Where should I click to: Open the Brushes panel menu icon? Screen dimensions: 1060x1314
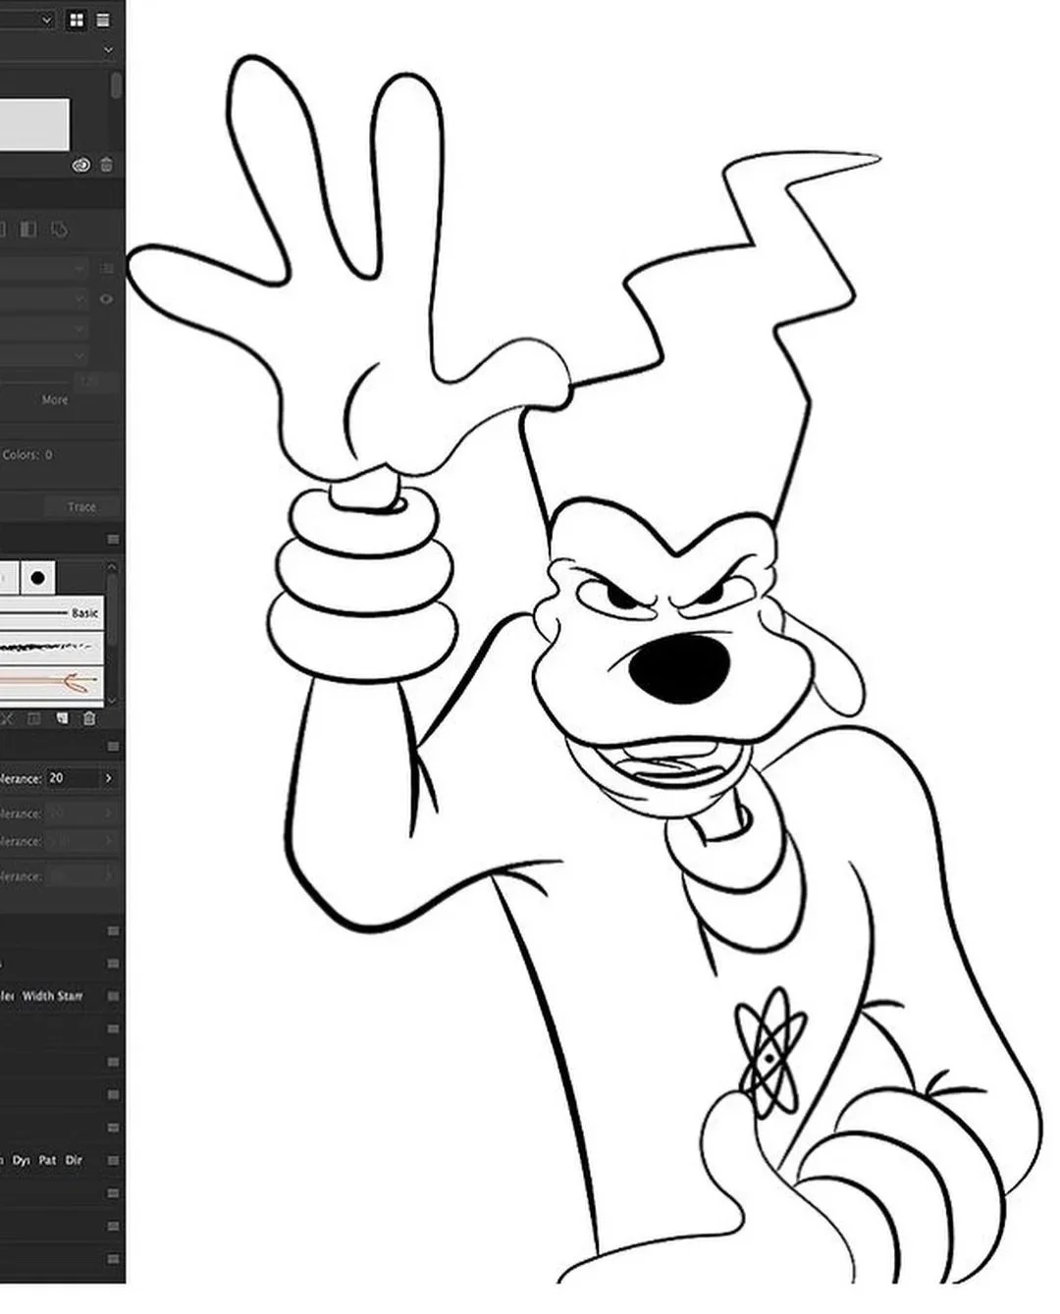tap(113, 540)
